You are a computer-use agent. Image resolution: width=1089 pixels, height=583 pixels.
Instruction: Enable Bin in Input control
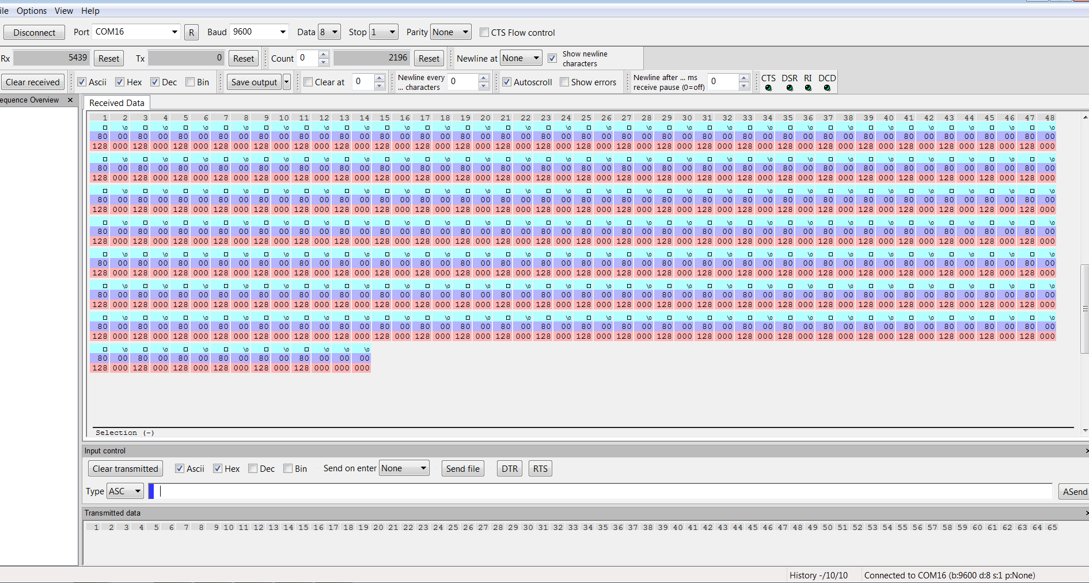[288, 469]
